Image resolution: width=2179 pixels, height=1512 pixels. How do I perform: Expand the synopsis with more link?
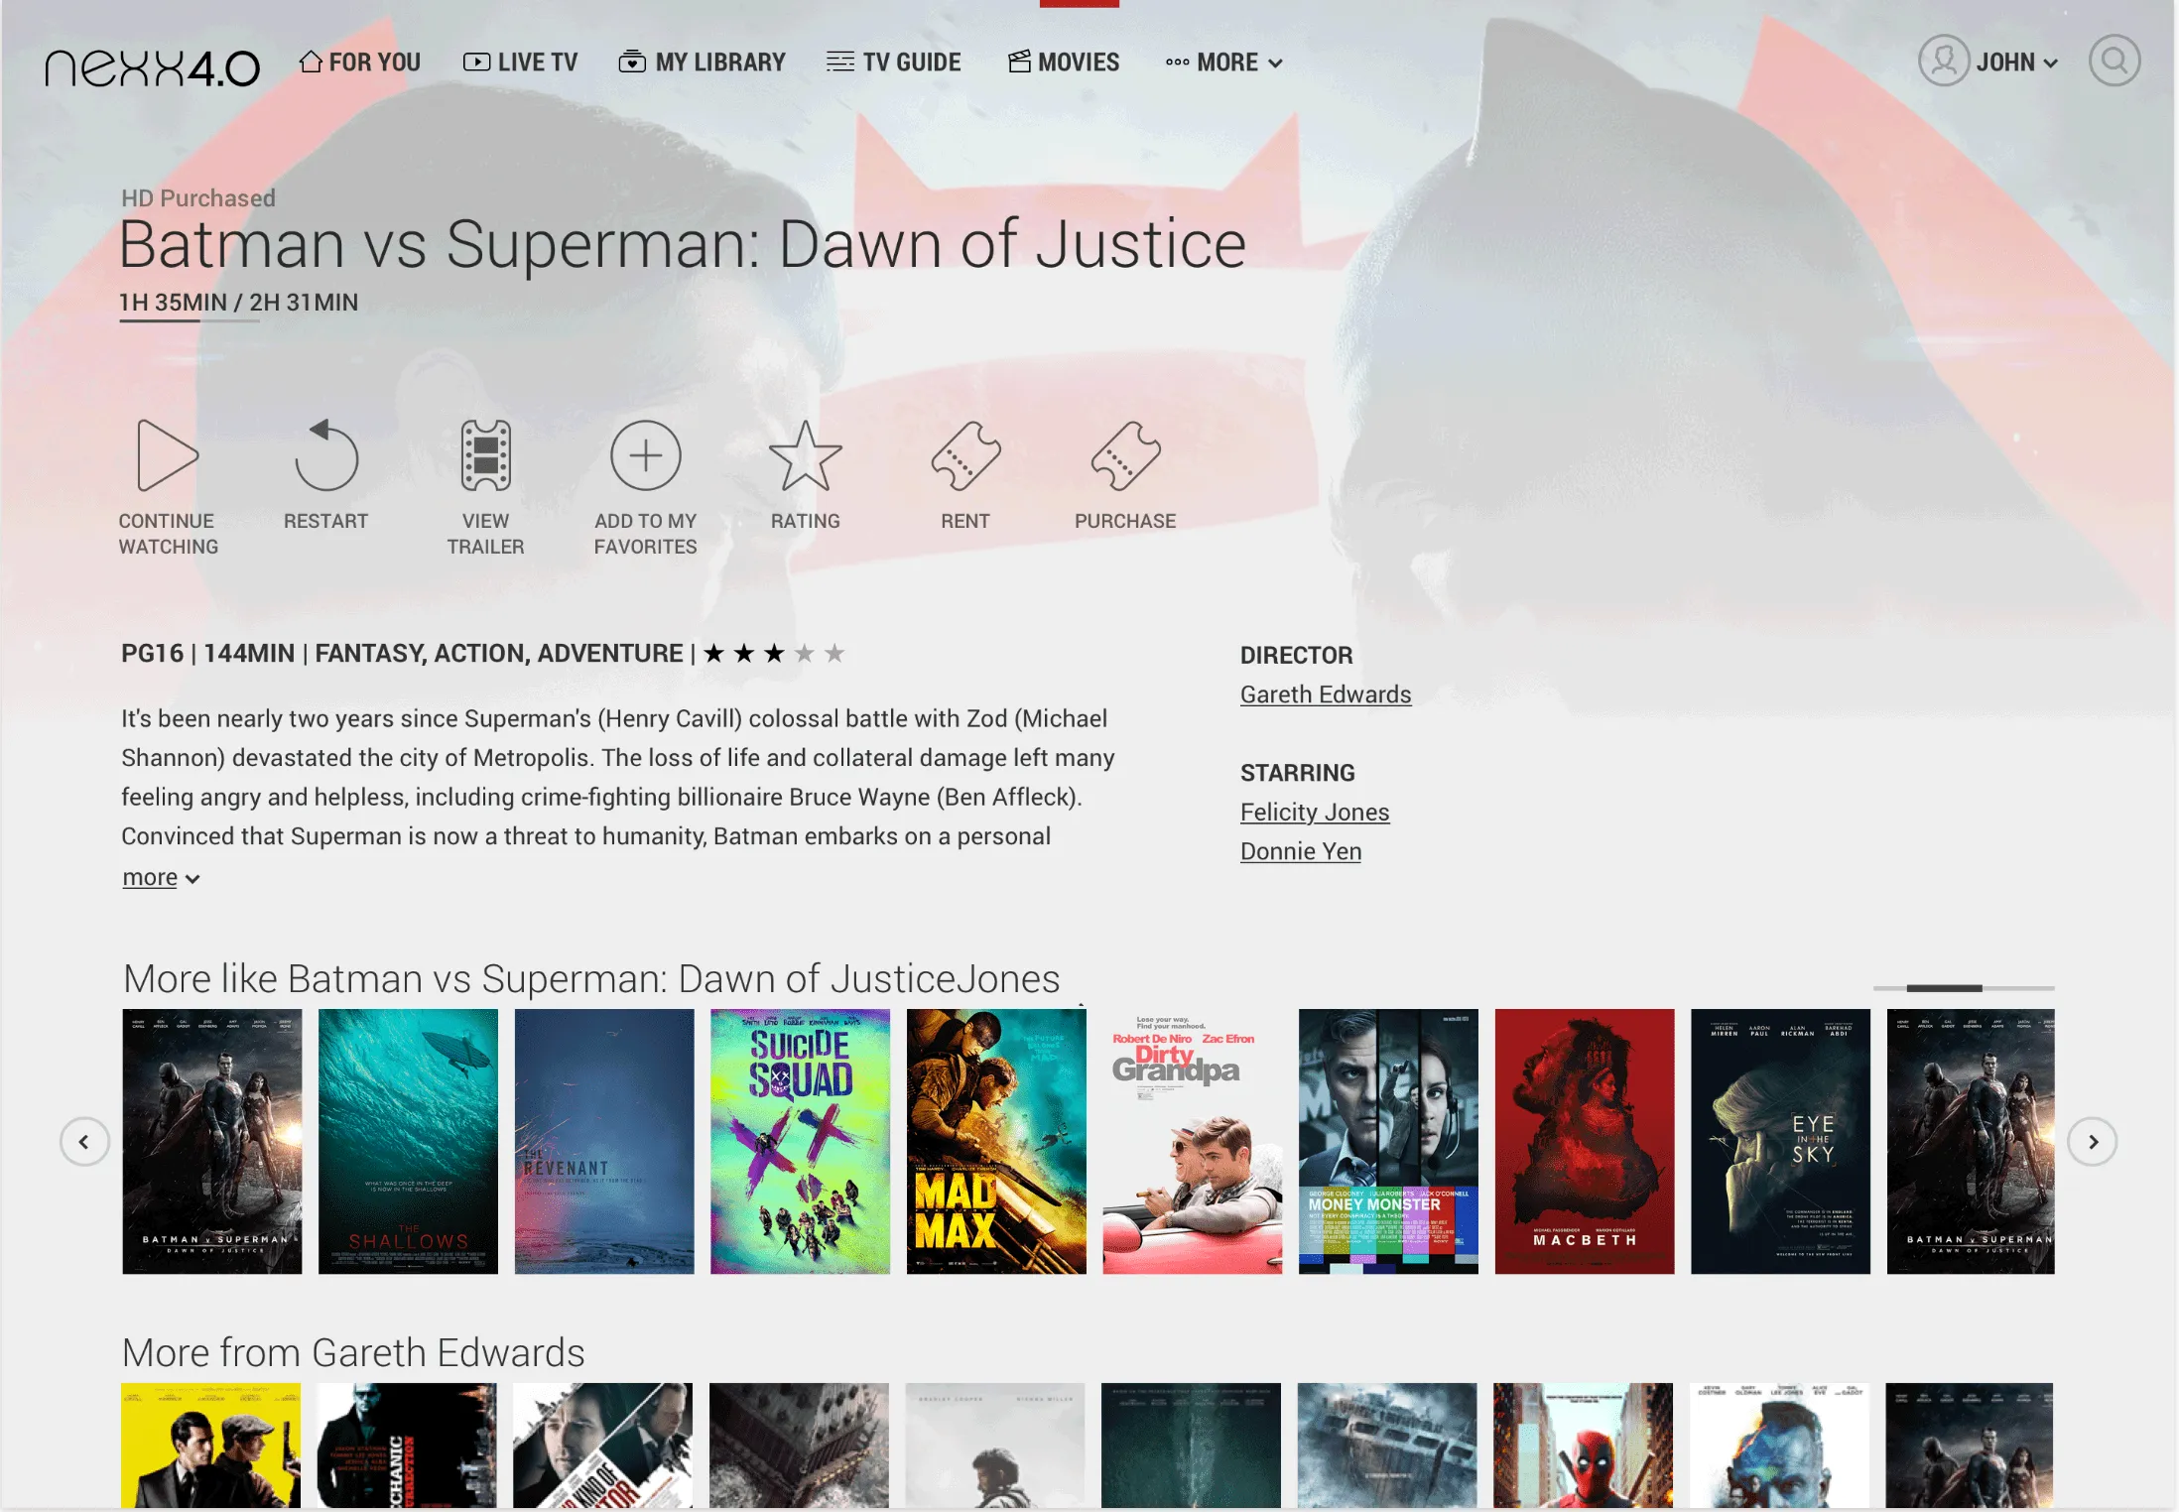(x=161, y=877)
